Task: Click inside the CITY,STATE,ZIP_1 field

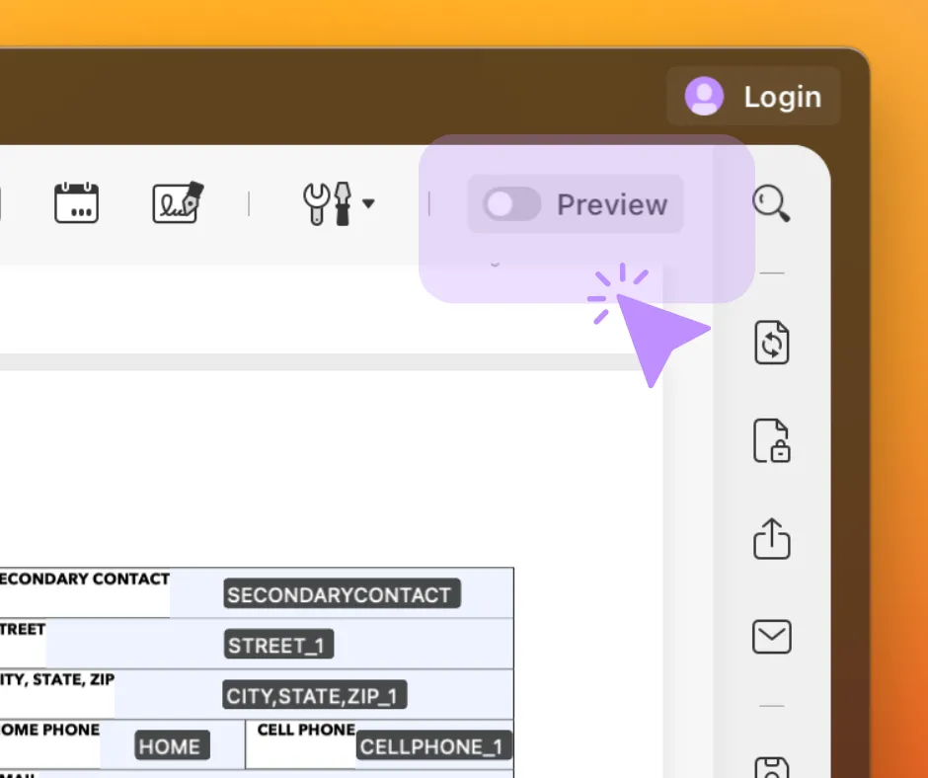Action: (314, 695)
